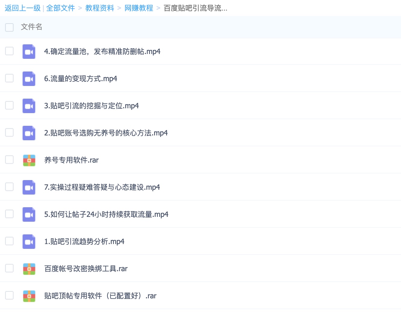Open file 7.实操过程疑难答疑与心态建设.mp4
The width and height of the screenshot is (401, 330).
(x=102, y=187)
